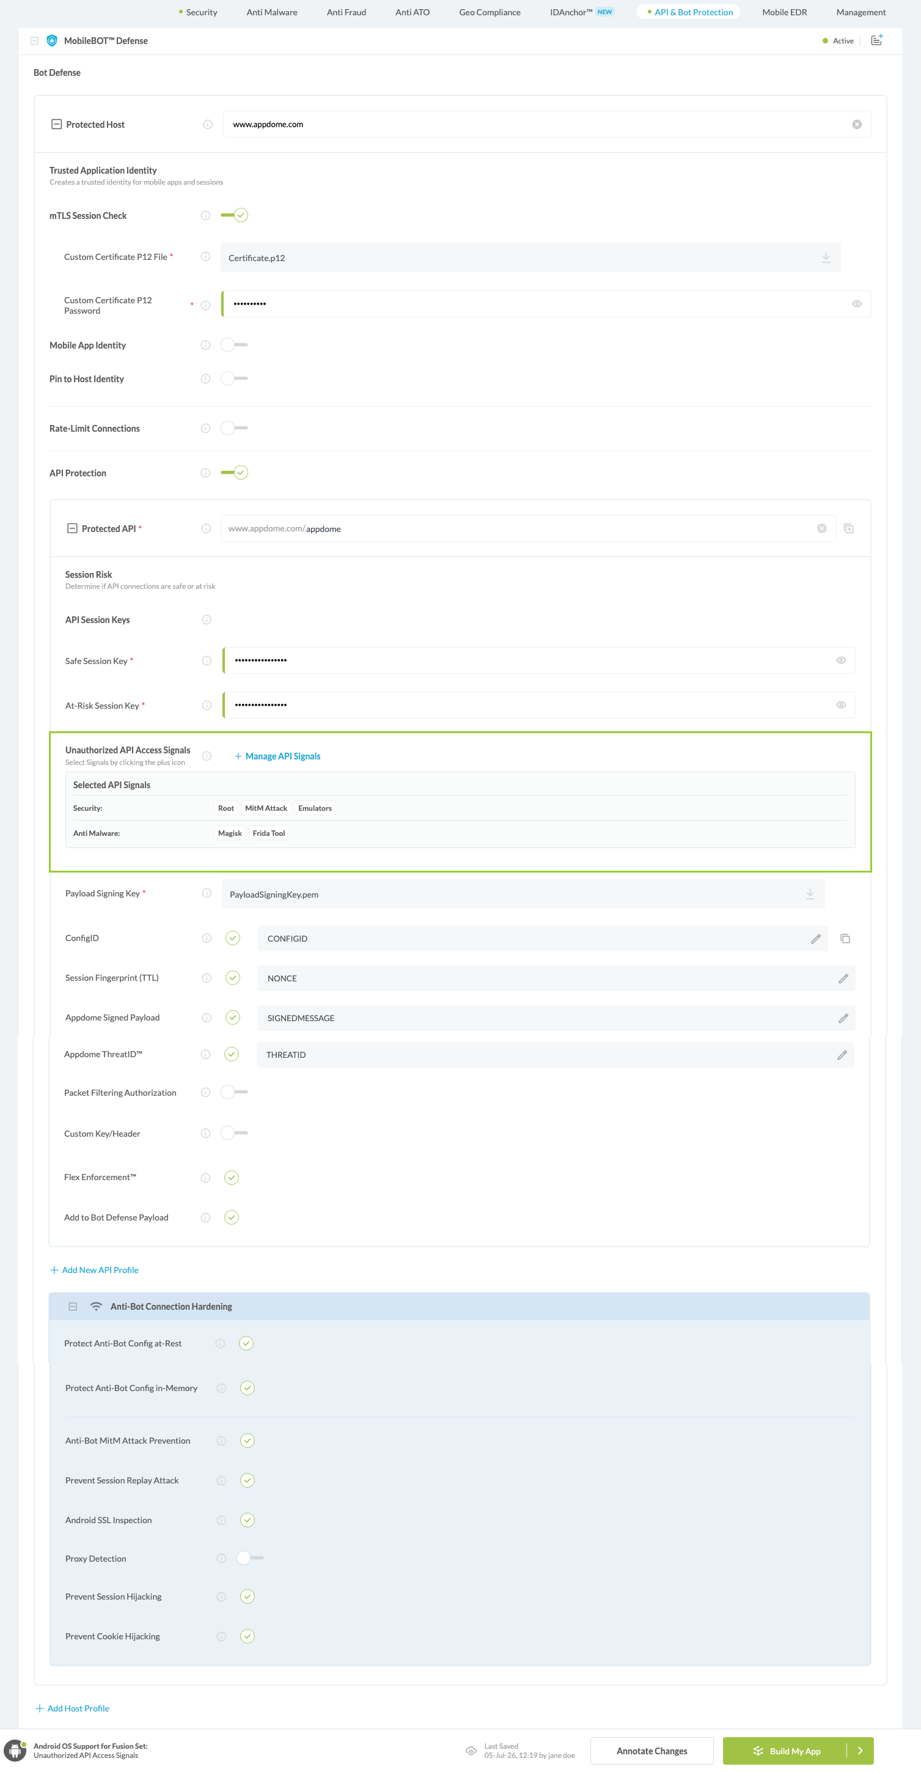Collapse Anti-Bot Connection Hardening section
This screenshot has height=1772, width=921.
[73, 1306]
